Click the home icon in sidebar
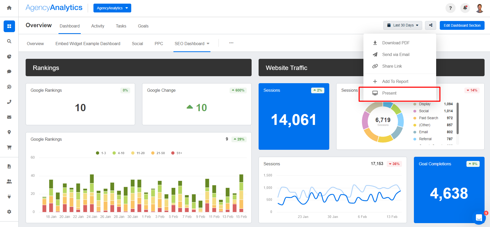Image resolution: width=490 pixels, height=227 pixels. click(9, 8)
